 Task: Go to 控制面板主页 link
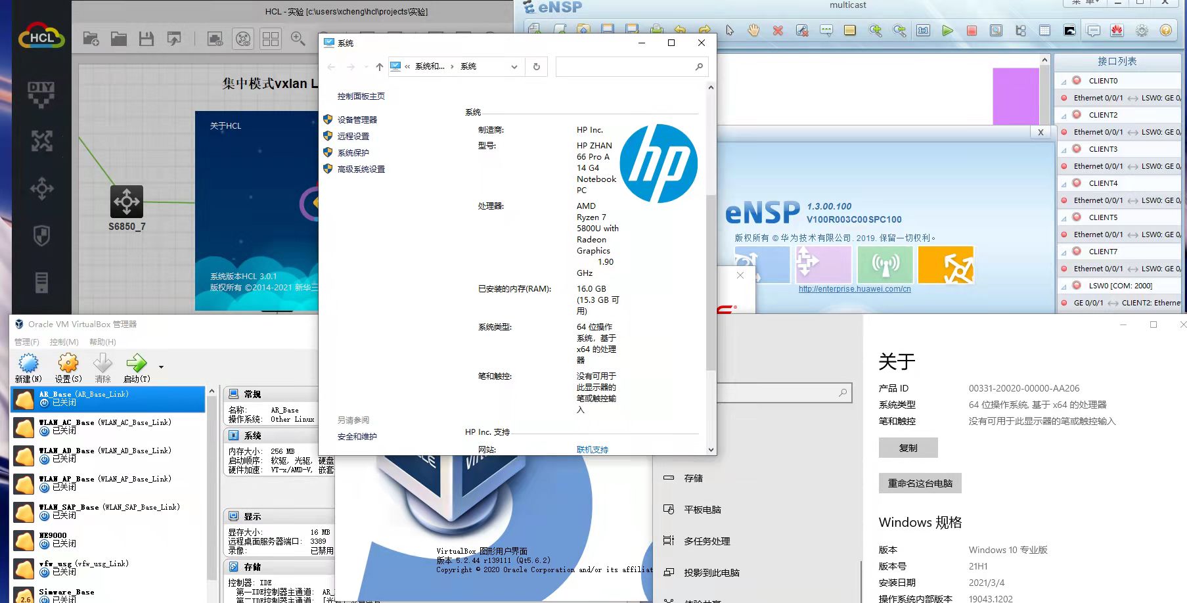[x=361, y=97]
